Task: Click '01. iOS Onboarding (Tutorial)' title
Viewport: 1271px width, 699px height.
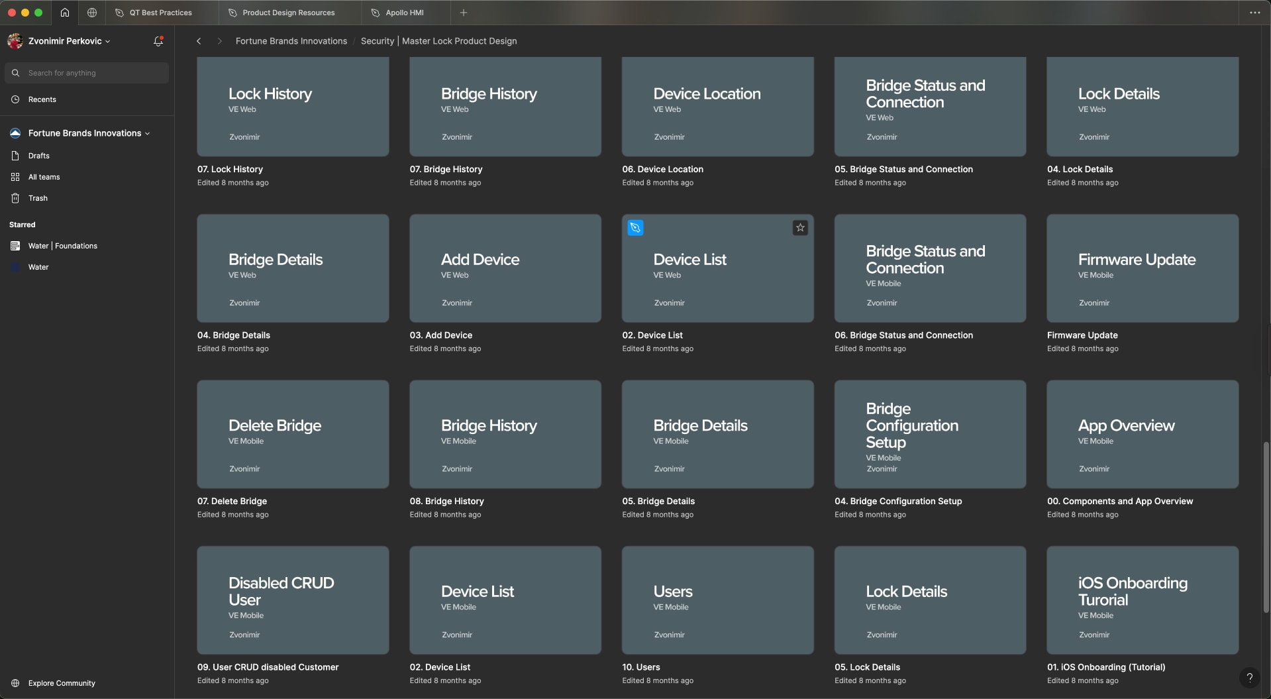Action: (x=1106, y=667)
